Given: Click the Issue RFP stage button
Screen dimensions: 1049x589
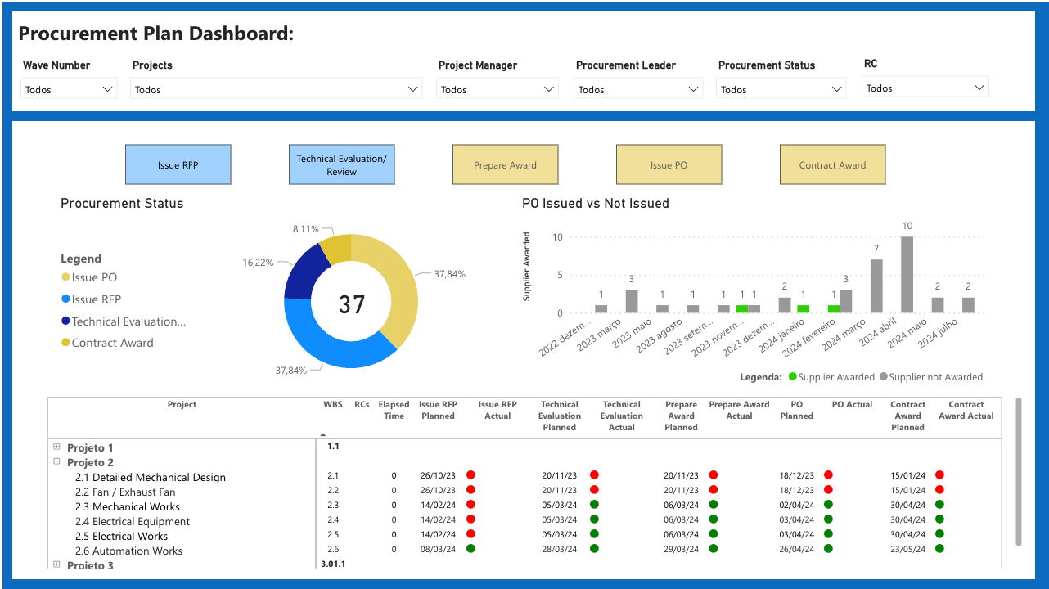Looking at the screenshot, I should click(178, 164).
